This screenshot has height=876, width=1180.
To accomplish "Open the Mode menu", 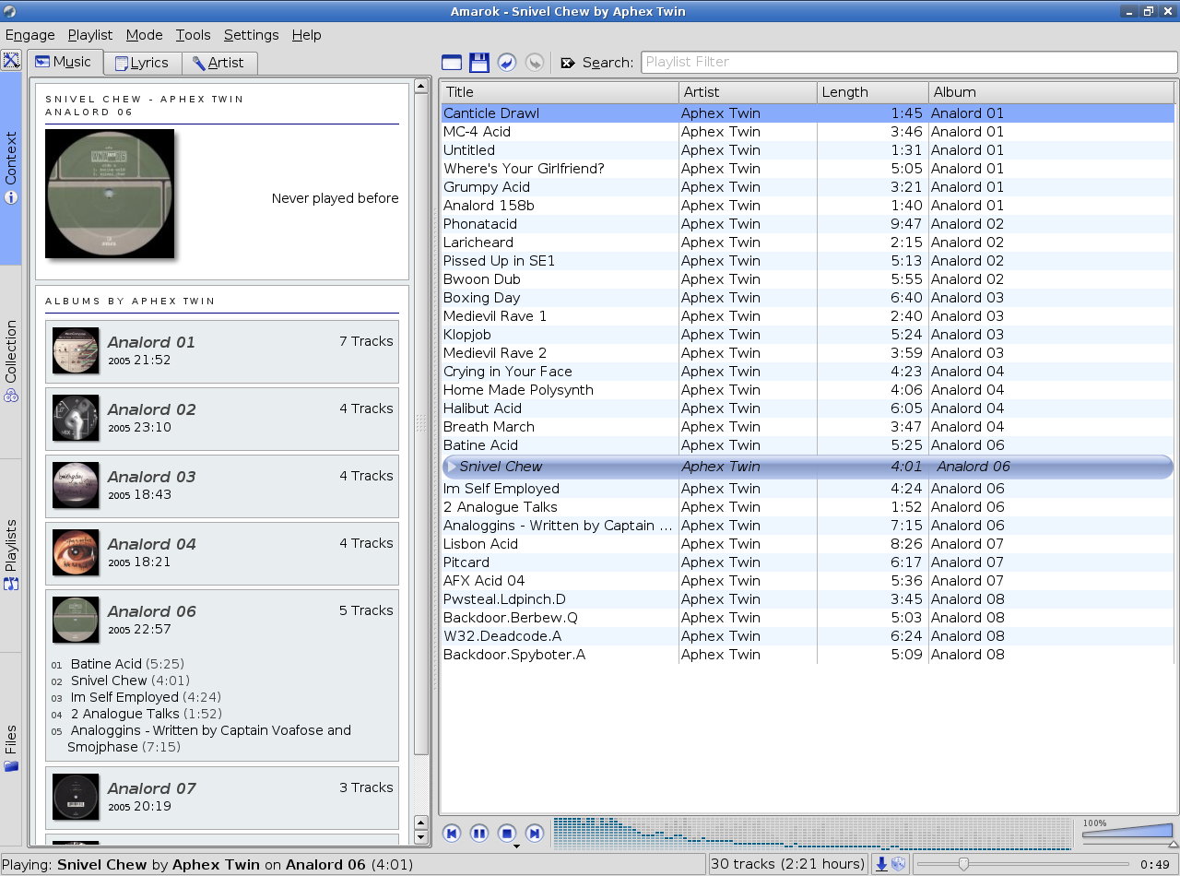I will tap(144, 35).
